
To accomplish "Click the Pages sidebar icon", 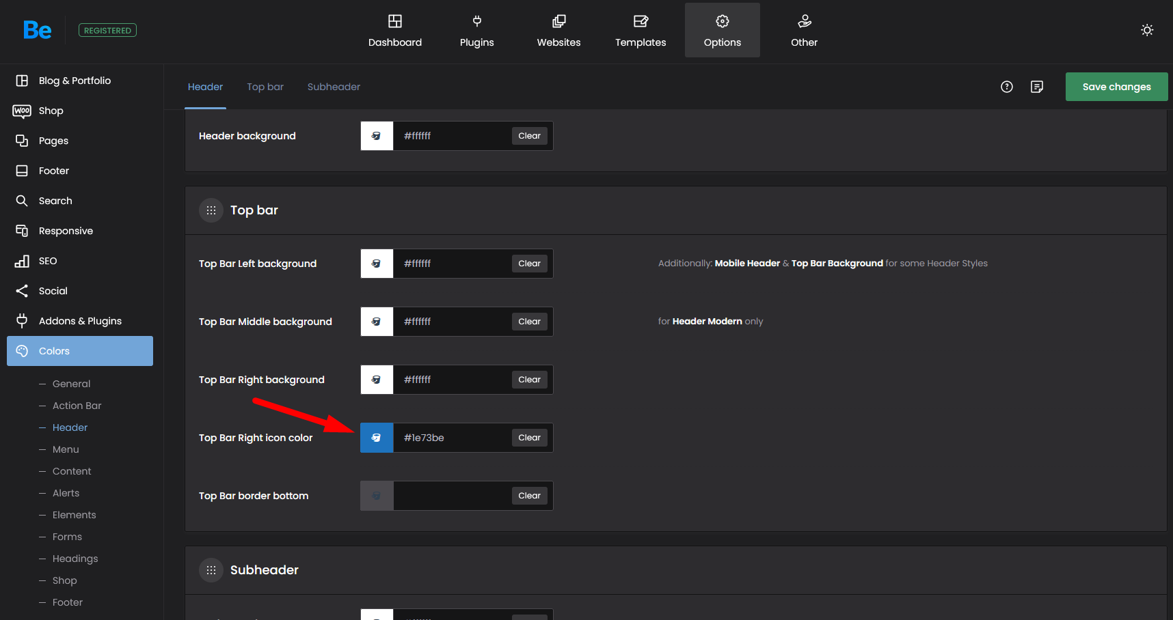I will click(x=22, y=141).
